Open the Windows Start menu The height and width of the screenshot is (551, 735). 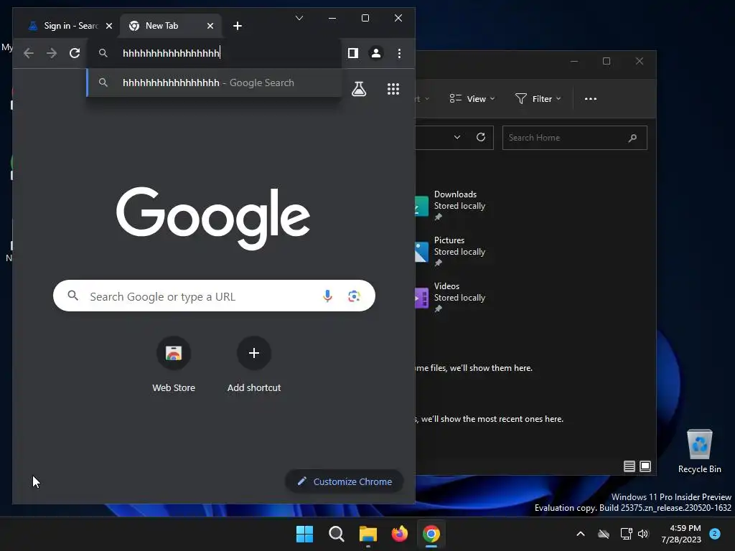[x=304, y=534]
